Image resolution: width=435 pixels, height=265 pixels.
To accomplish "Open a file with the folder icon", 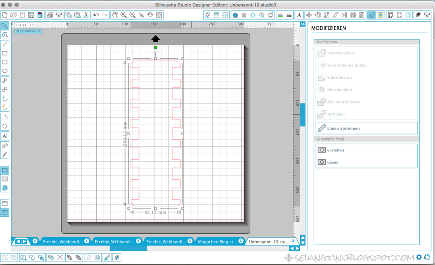I will pos(13,15).
